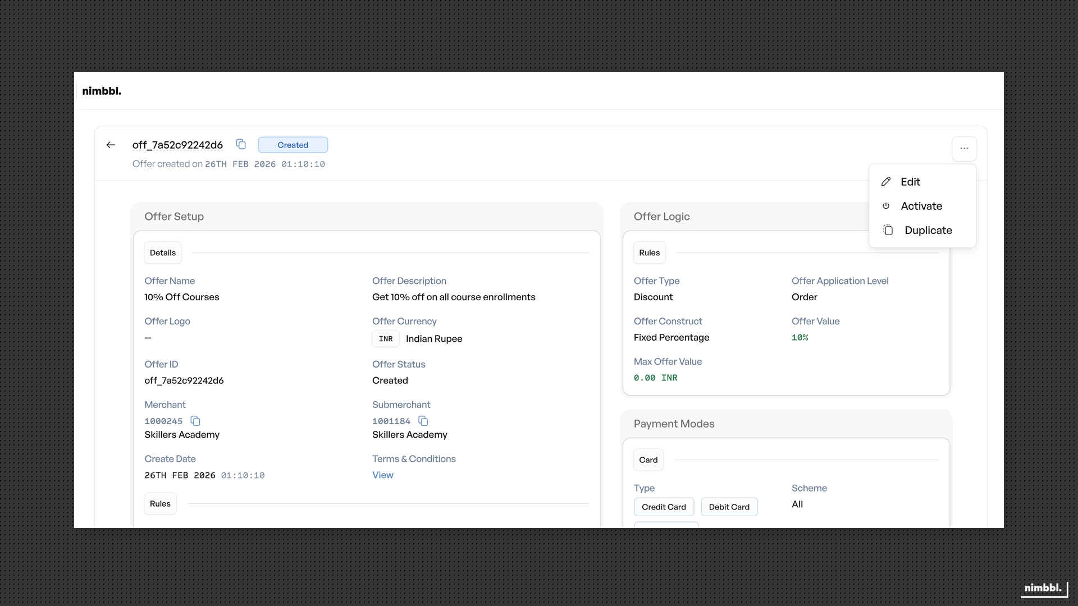
Task: Open the Rules tab under Offer Setup
Action: [x=160, y=503]
